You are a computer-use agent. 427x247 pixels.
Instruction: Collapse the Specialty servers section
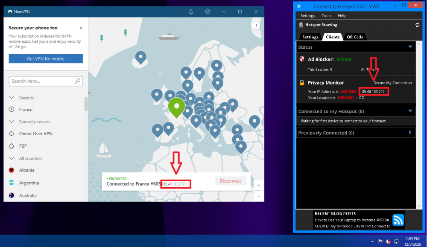point(11,122)
